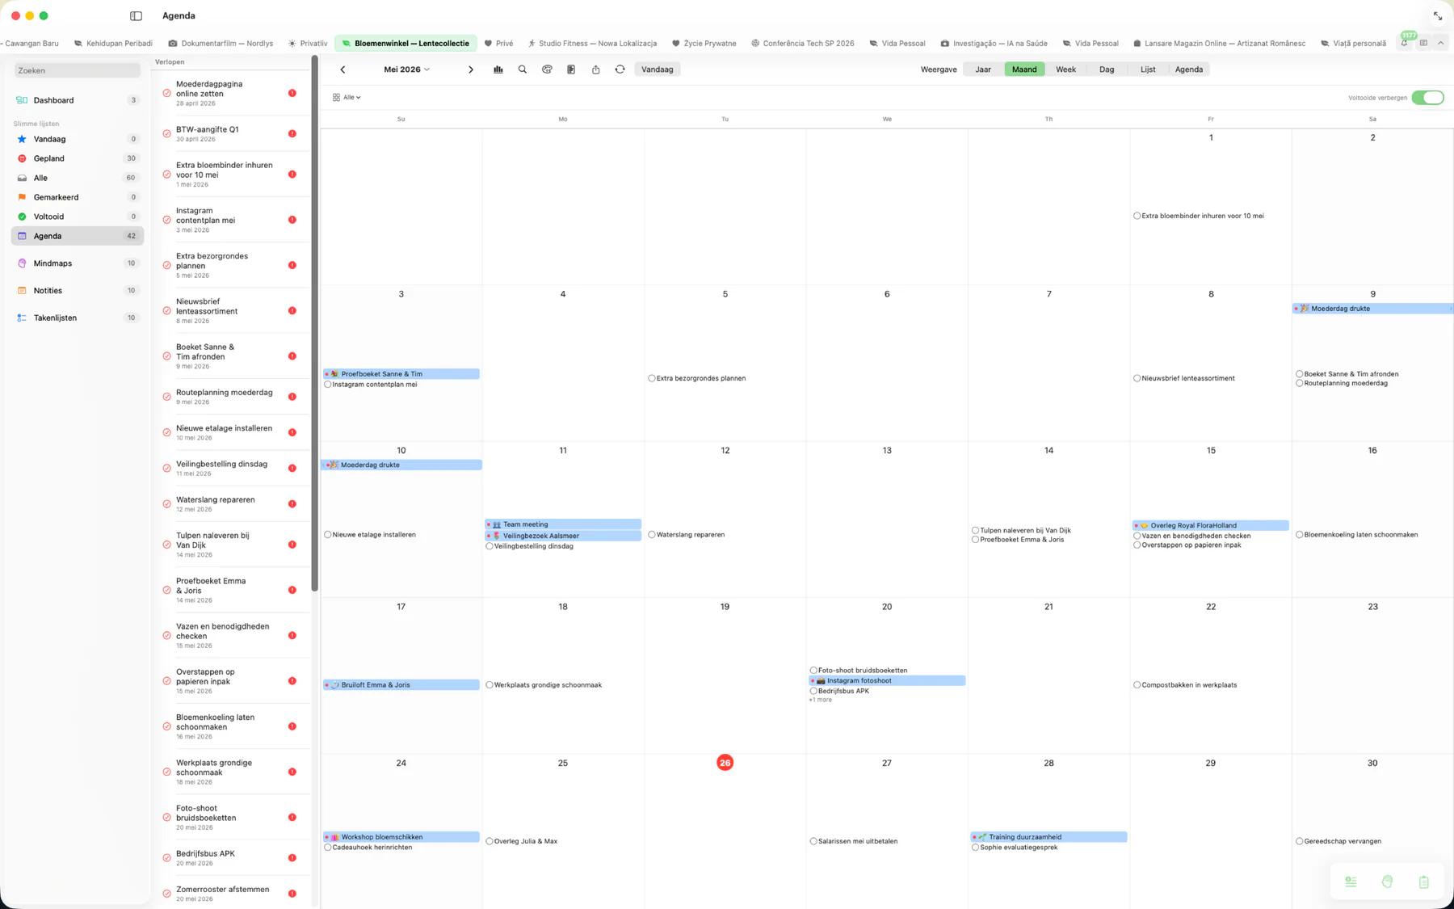Open Moederdag drukte event on May 9
This screenshot has height=909, width=1454.
[1372, 309]
